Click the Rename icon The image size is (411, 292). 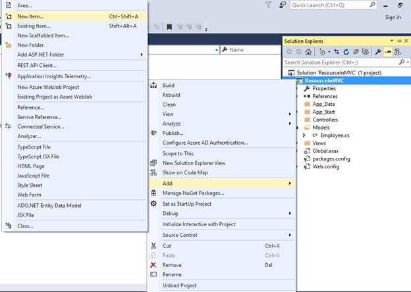[153, 274]
